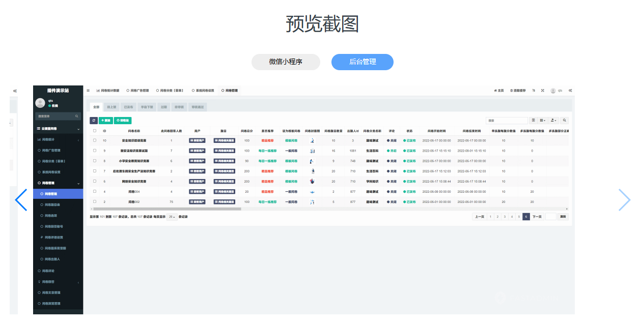Click the lock icon in the top navbar

pos(534,90)
